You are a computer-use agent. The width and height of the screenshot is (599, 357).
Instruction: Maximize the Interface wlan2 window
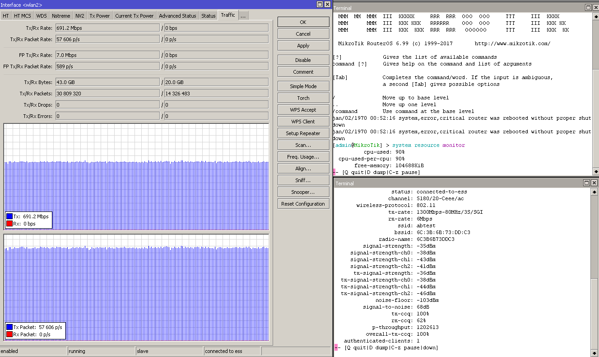320,4
